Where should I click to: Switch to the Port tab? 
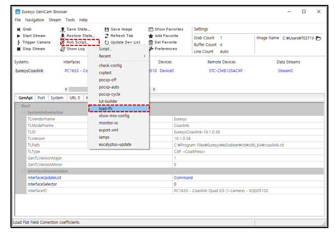[41, 98]
